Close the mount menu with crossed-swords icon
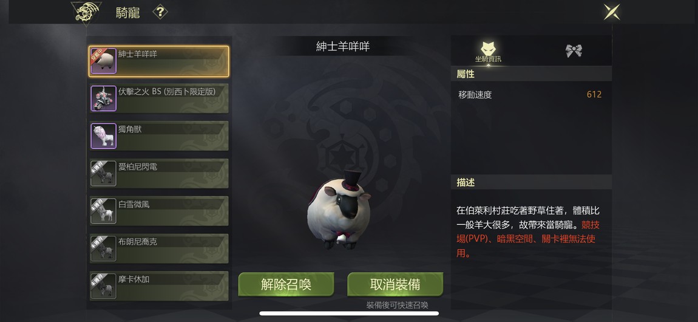 coord(612,12)
